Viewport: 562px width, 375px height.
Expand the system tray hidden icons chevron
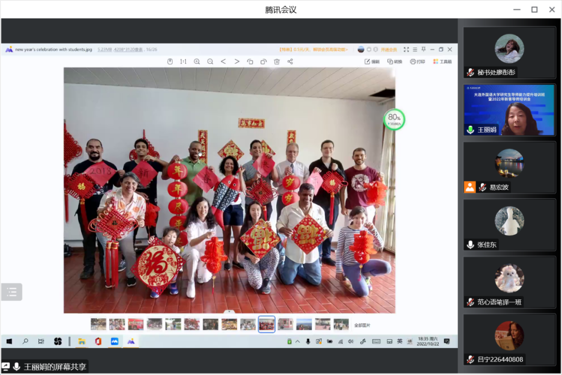[298, 342]
